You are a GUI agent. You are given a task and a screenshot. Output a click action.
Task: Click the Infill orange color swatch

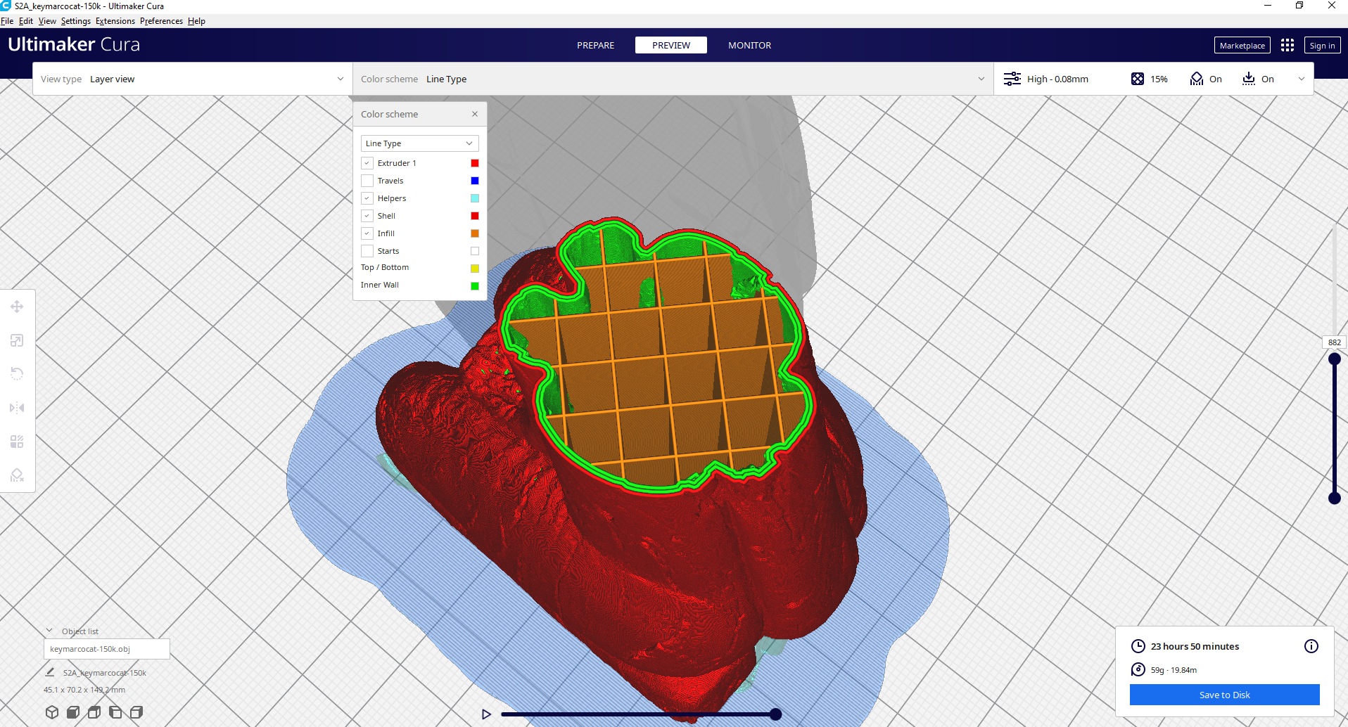click(x=475, y=233)
